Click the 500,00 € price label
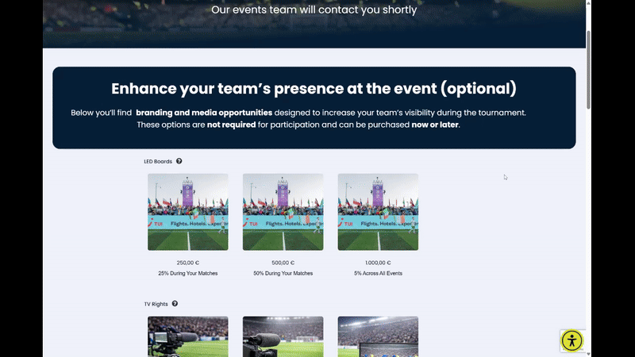This screenshot has width=635, height=357. (283, 263)
